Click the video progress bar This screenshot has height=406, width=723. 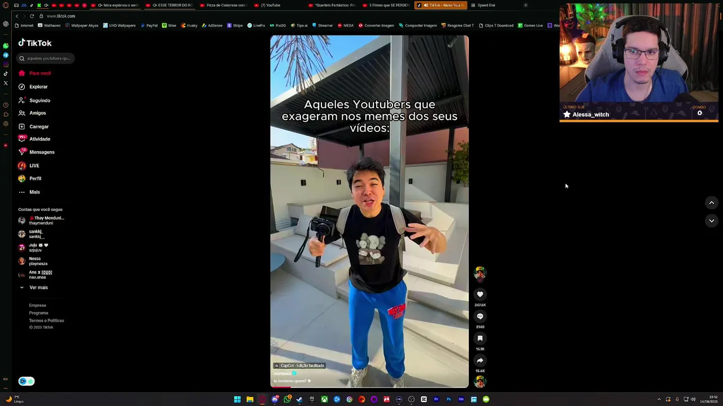coord(369,387)
